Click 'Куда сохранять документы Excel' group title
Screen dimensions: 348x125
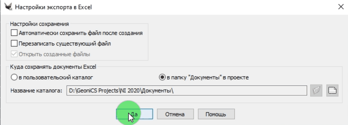(x=53, y=66)
